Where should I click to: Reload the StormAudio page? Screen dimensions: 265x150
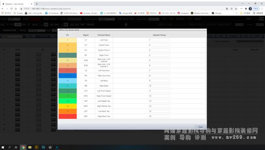point(11,9)
